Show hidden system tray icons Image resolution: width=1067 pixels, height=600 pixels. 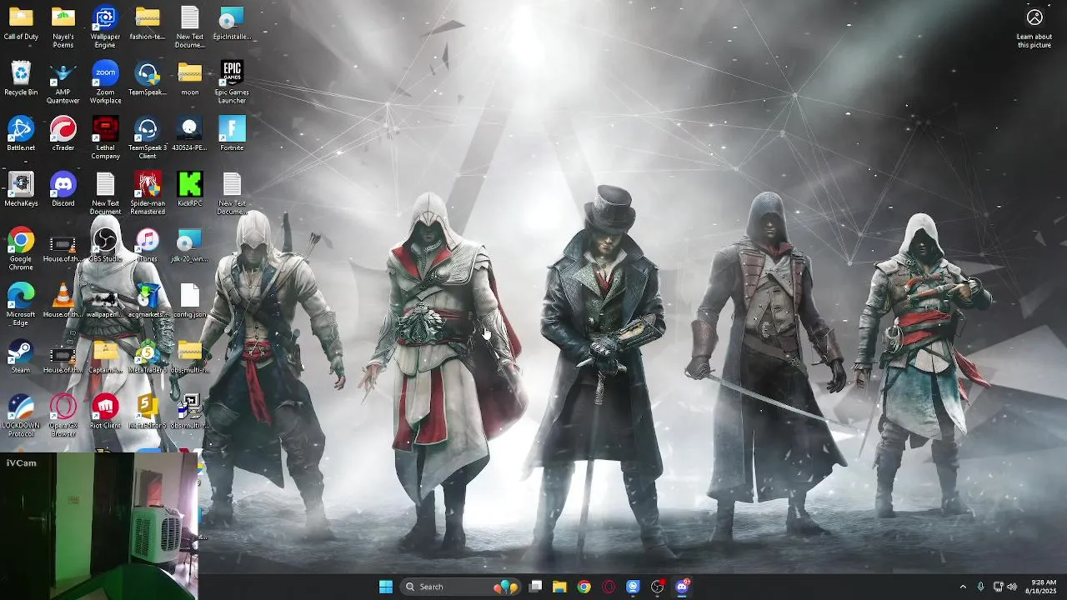pos(963,587)
